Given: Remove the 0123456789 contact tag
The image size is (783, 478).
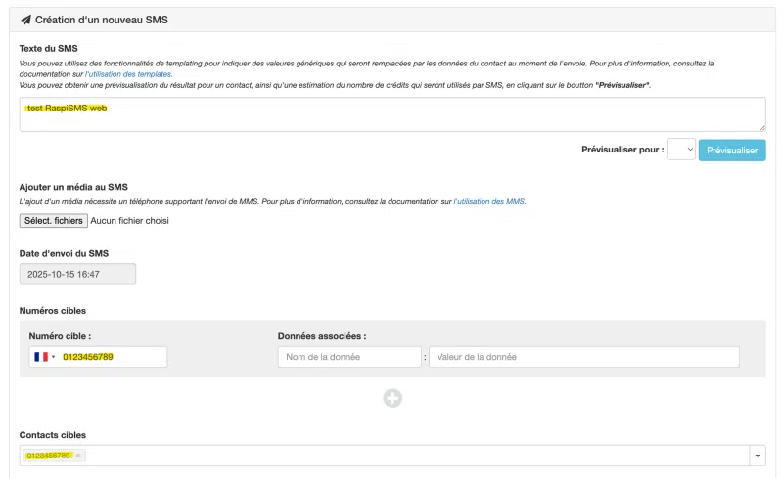Looking at the screenshot, I should [78, 456].
